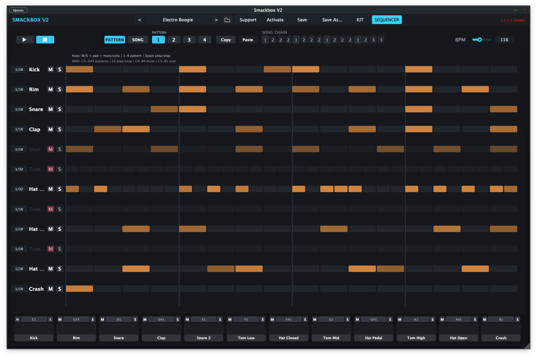Solo the Crash pad B1
537x357 pixels.
pyautogui.click(x=517, y=319)
